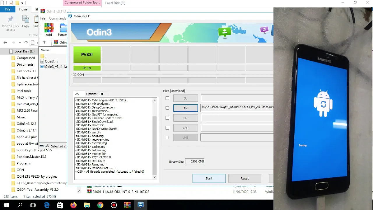The image size is (373, 210).
Task: Click the screen recorder taskbar icon
Action: (114, 205)
